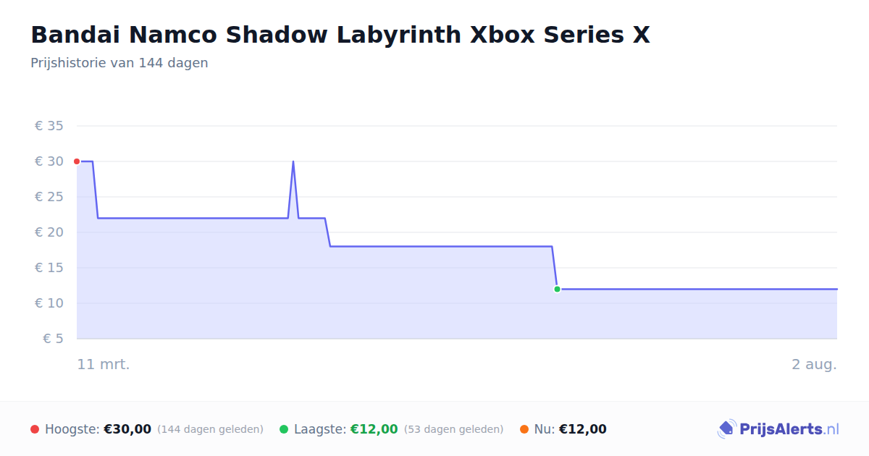Image resolution: width=869 pixels, height=456 pixels.
Task: Click the orange Nu legend dot
Action: 524,429
